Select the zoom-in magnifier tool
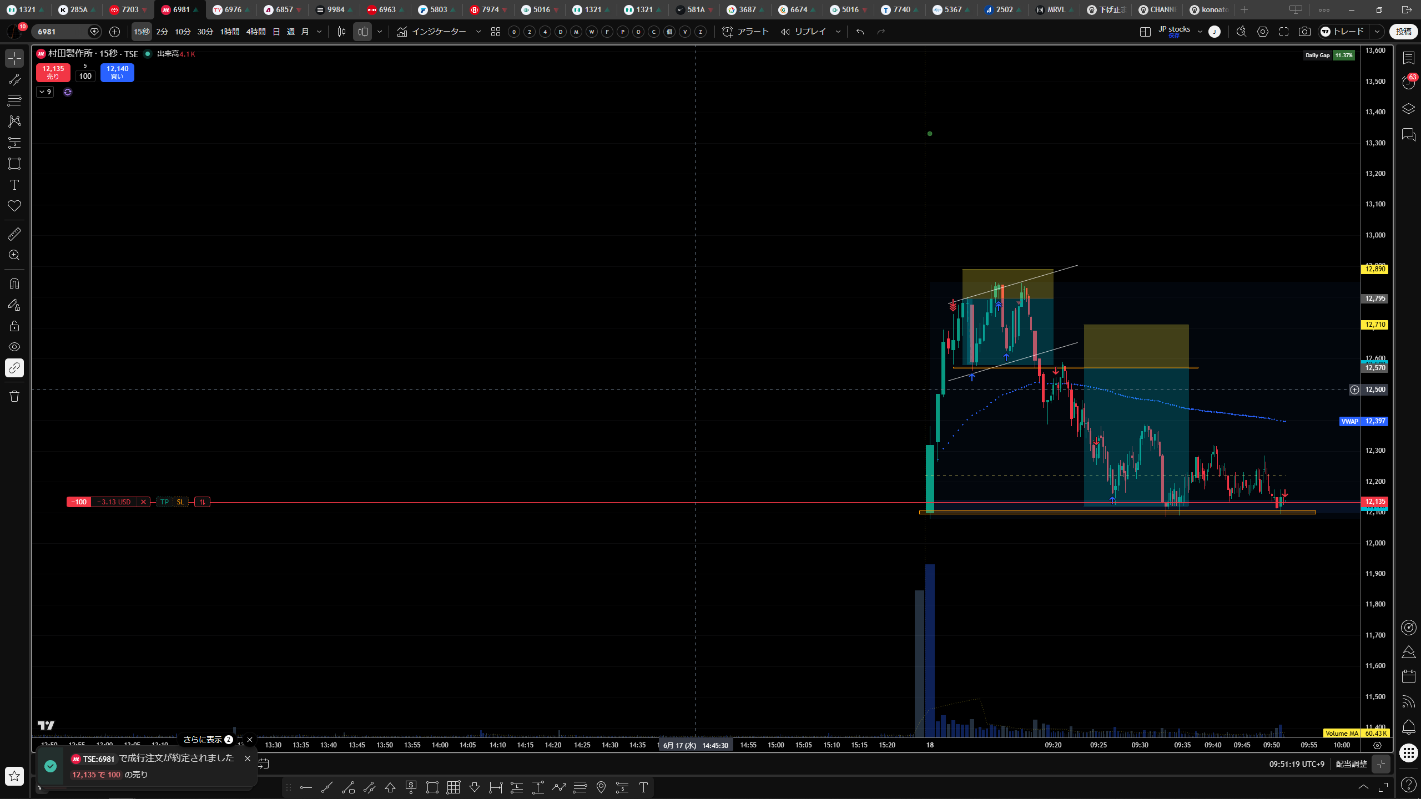The width and height of the screenshot is (1421, 799). point(14,255)
